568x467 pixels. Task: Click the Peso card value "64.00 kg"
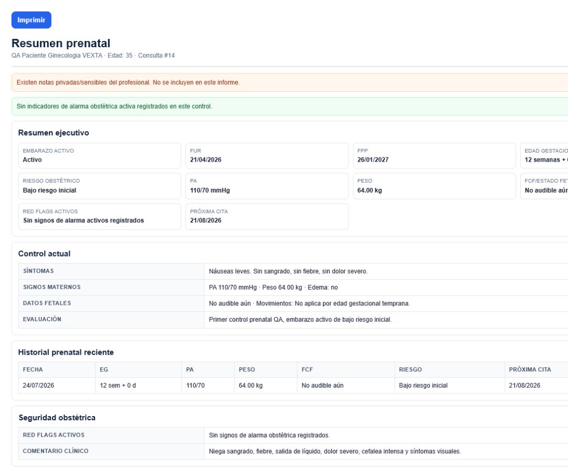370,190
